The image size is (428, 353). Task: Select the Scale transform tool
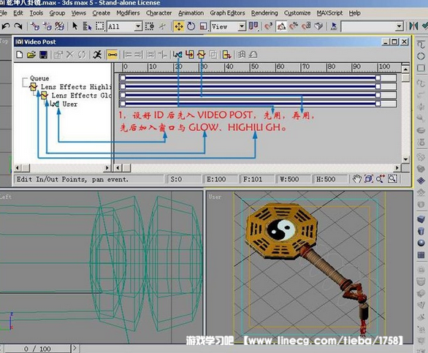[203, 26]
